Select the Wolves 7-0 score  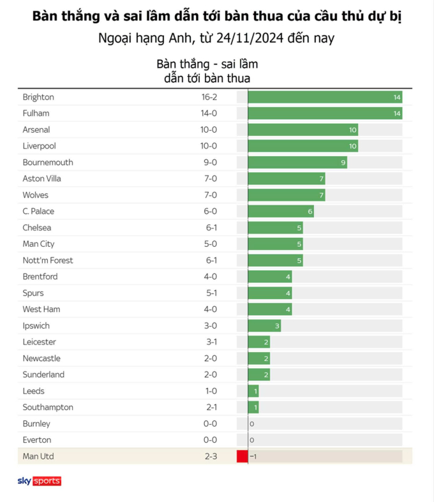[207, 195]
